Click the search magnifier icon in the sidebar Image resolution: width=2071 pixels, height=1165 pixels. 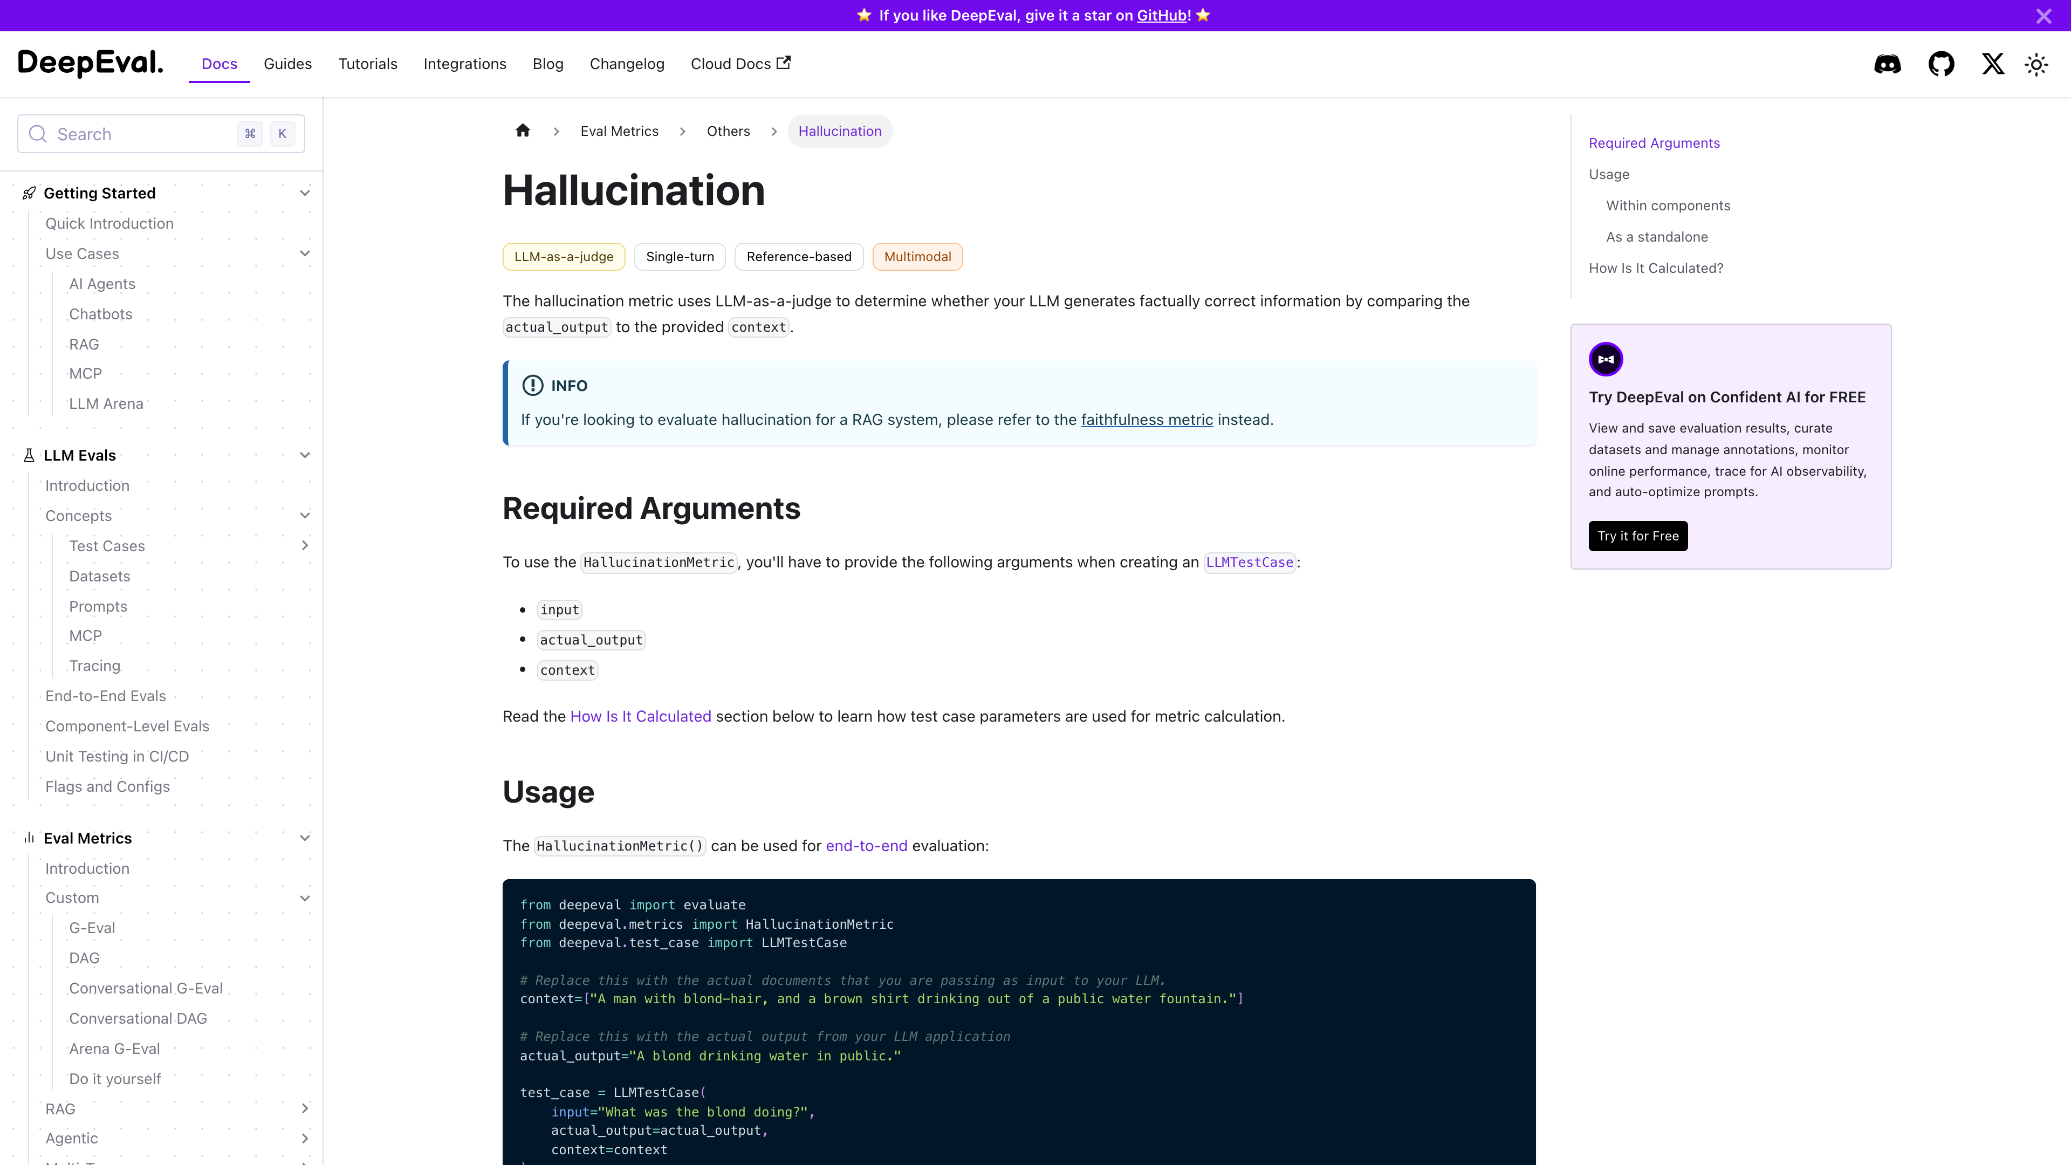click(x=37, y=133)
